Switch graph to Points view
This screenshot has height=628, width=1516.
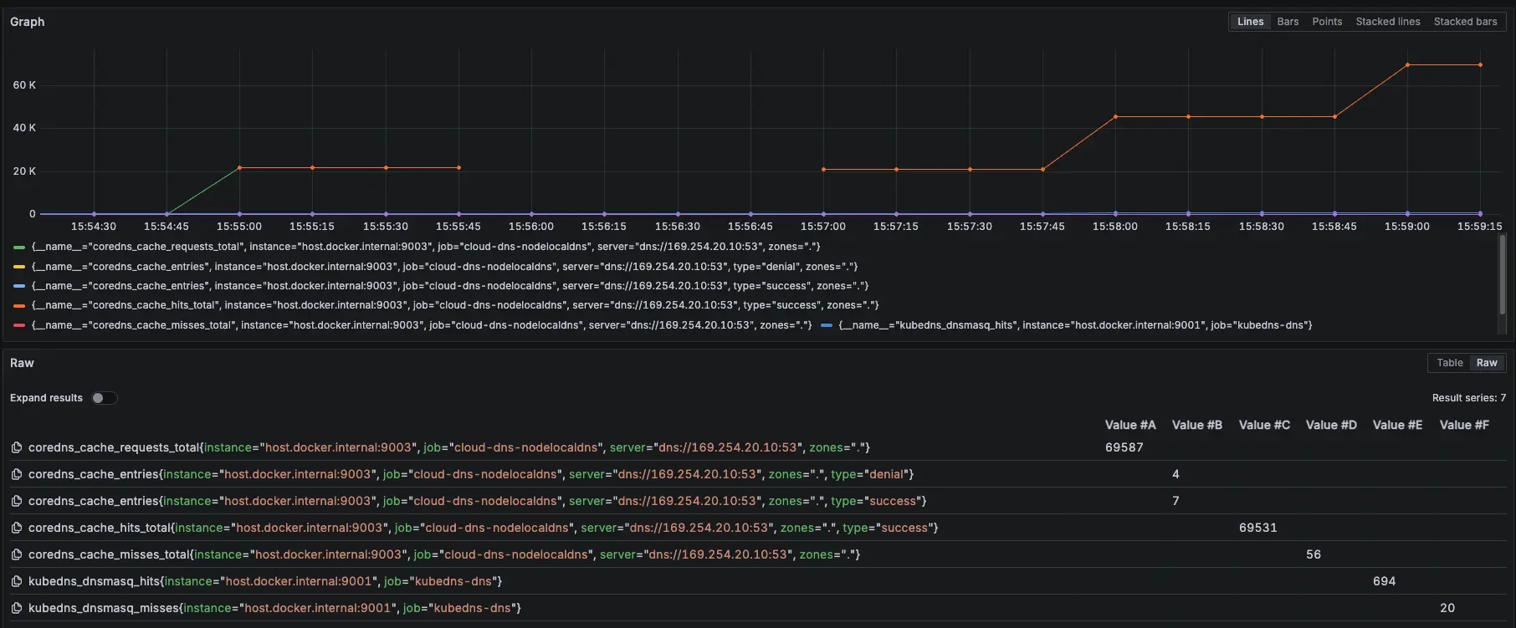1327,22
